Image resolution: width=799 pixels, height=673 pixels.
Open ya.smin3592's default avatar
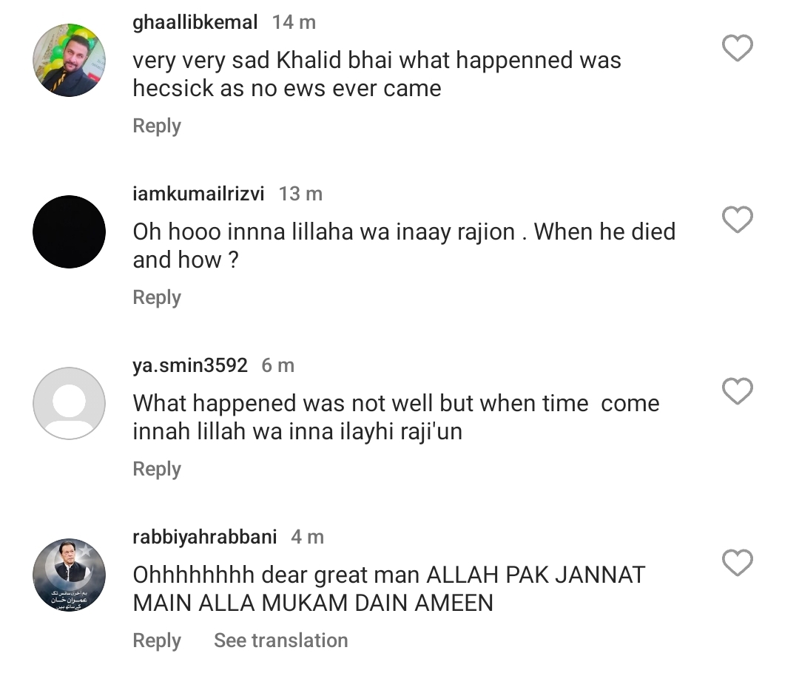(70, 403)
